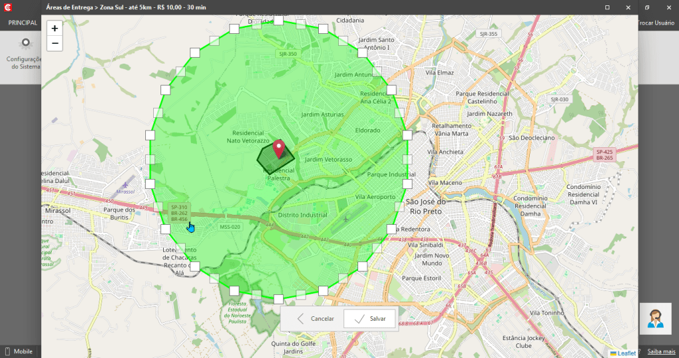
Task: Maximize the Áreas de Entrega dialog window
Action: click(x=607, y=7)
